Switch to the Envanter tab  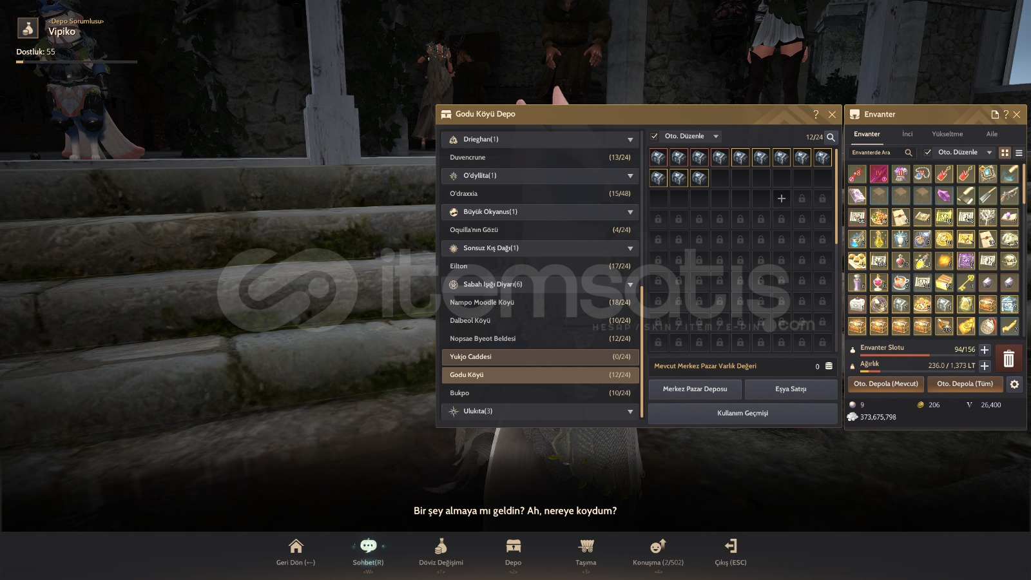(x=867, y=134)
